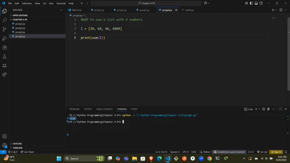Split the editor to the right
The image size is (290, 163).
tap(281, 10)
